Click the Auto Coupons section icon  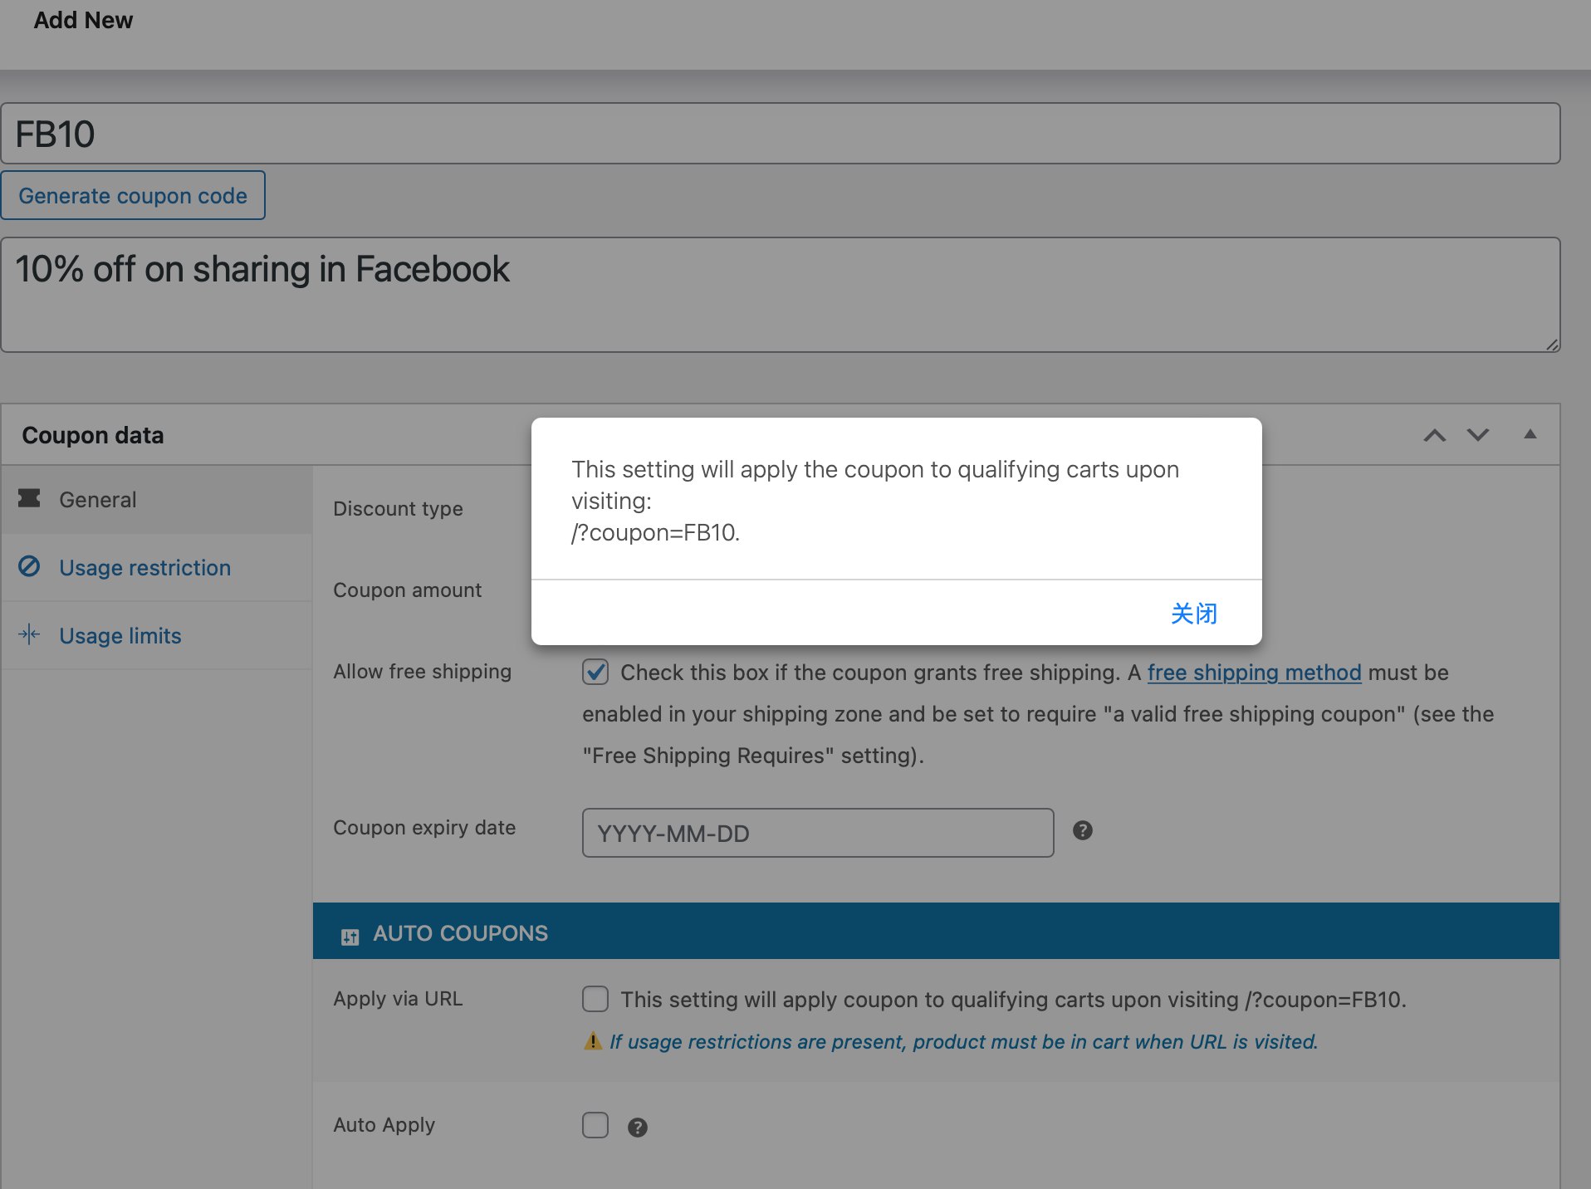click(350, 936)
